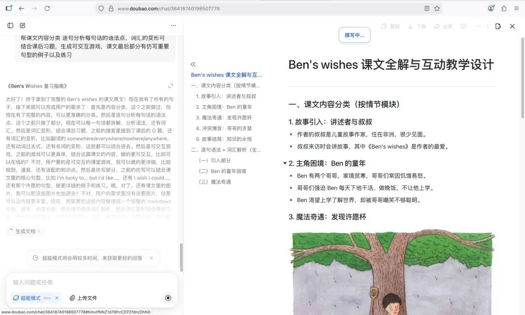
Task: Click the document convert/refresh file icon
Action: tap(498, 26)
